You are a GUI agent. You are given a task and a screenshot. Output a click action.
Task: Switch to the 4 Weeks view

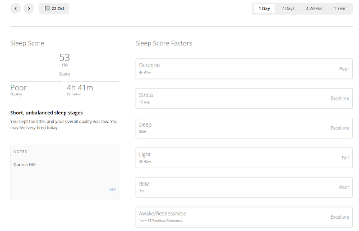[314, 8]
